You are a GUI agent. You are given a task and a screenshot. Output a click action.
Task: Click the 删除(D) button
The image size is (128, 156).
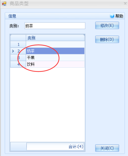107,39
